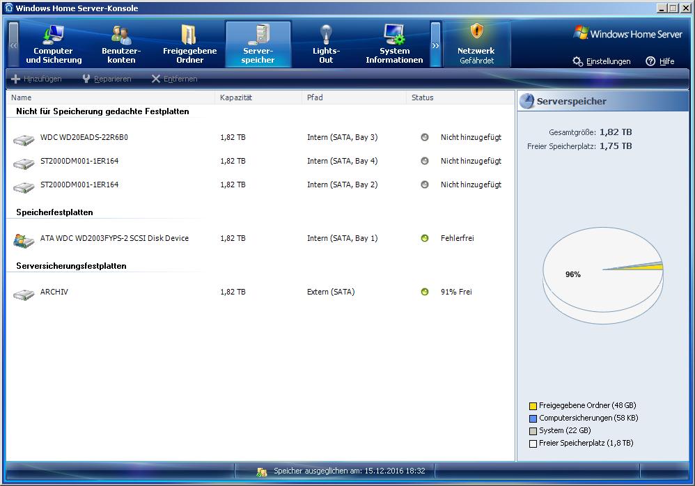695x486 pixels.
Task: Click the Intern (SATA, Bay 4) path
Action: click(342, 161)
